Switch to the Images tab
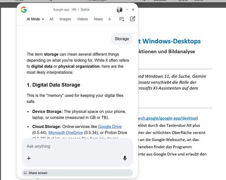 click(x=65, y=19)
